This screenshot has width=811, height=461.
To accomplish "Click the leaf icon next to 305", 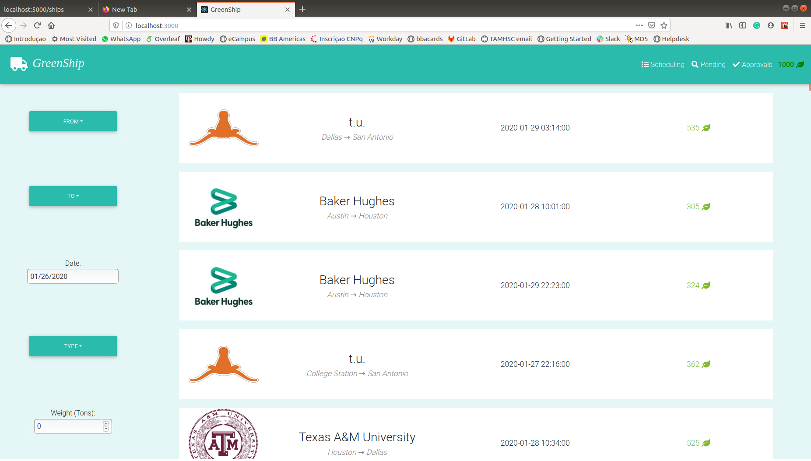I will click(x=706, y=207).
